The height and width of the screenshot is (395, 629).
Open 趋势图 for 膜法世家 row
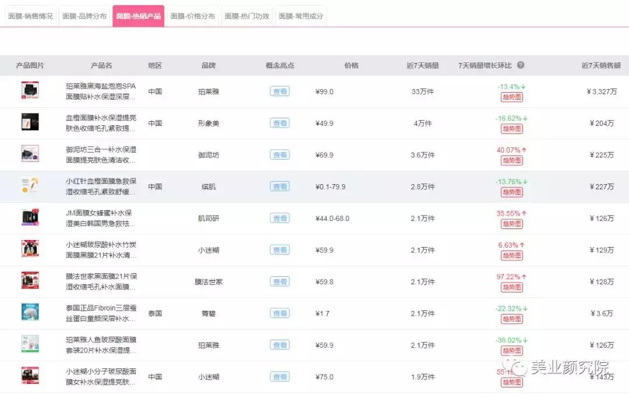pos(511,287)
